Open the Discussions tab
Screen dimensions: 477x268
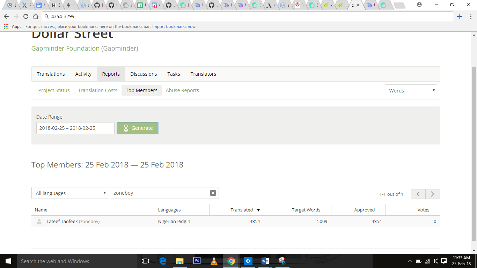(144, 74)
